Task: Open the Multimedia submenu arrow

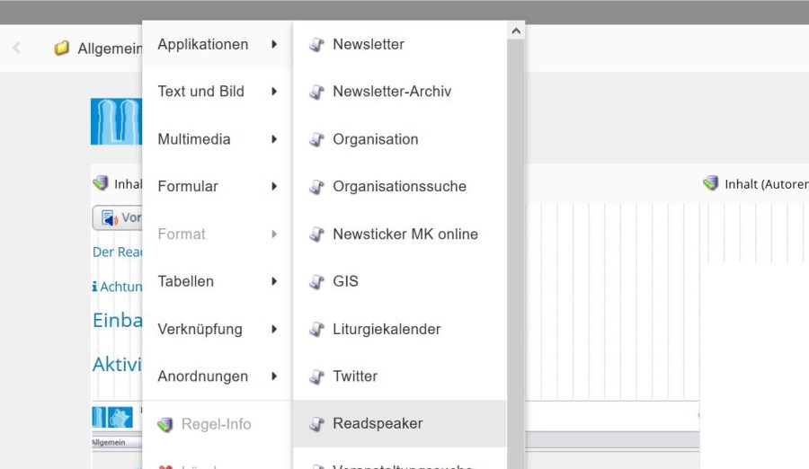Action: click(x=274, y=139)
